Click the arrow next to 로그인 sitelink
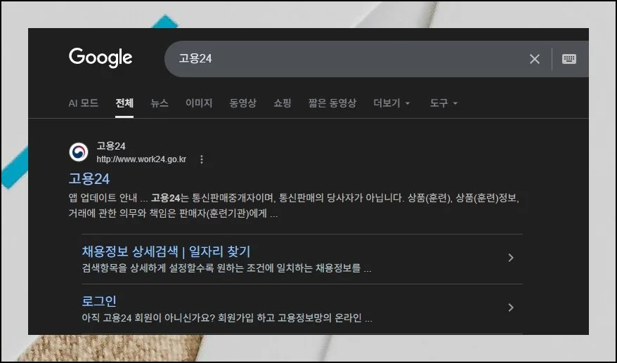Screen dimensions: 617x363 (511, 308)
